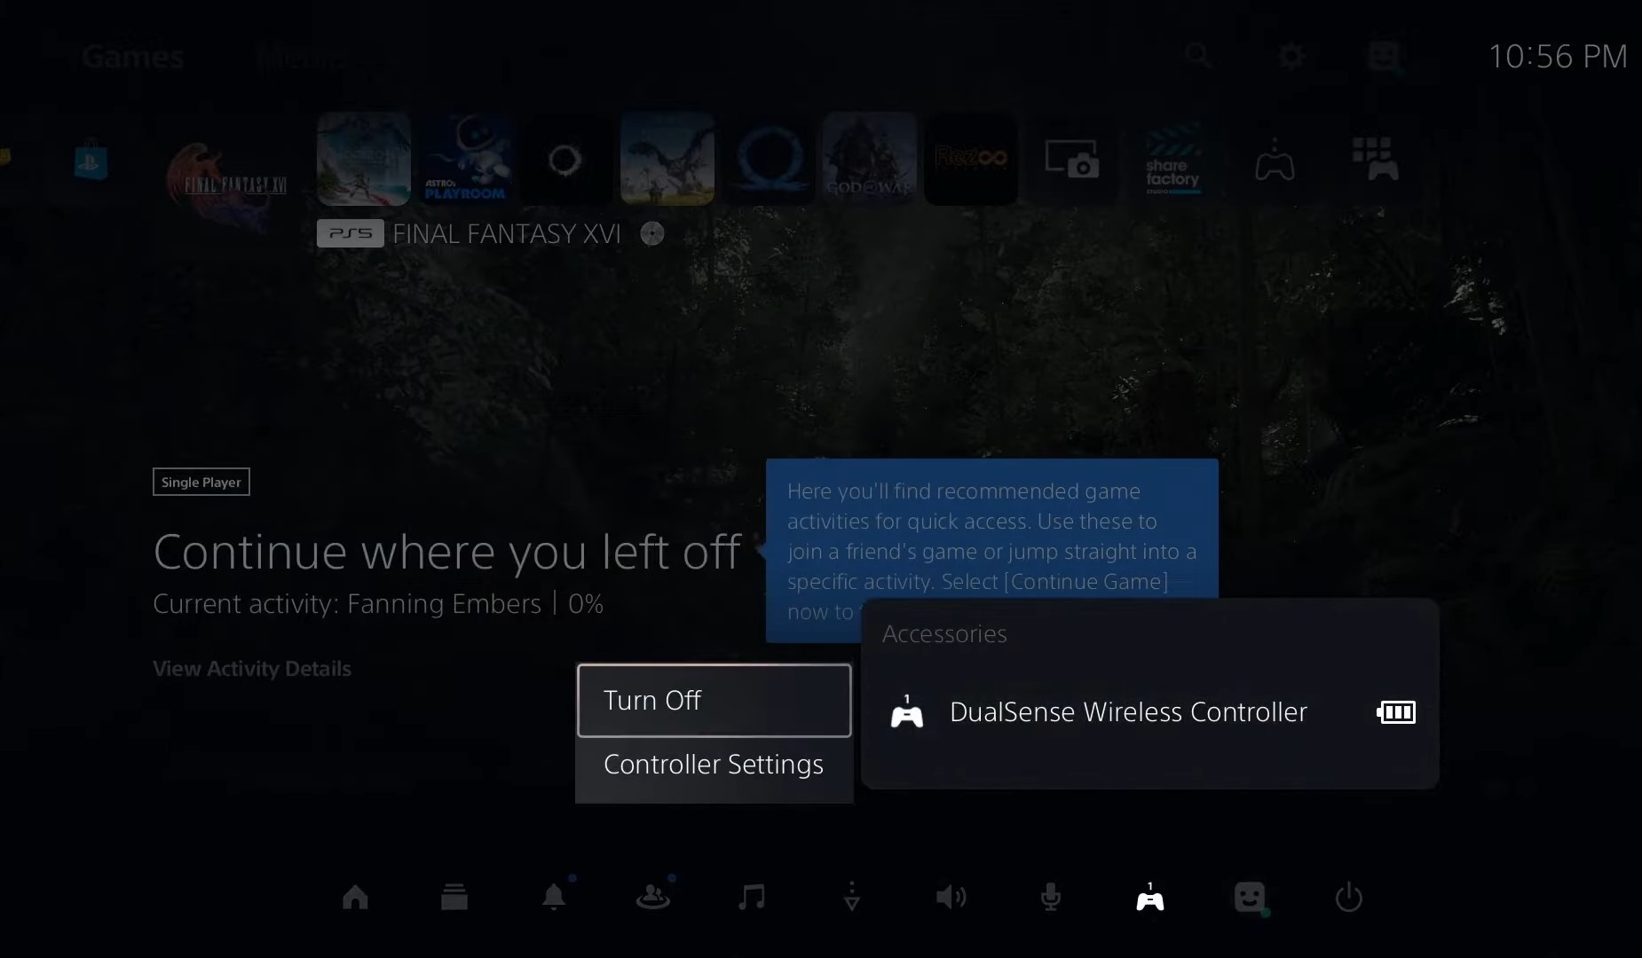Go to Home in the control center

pos(355,898)
